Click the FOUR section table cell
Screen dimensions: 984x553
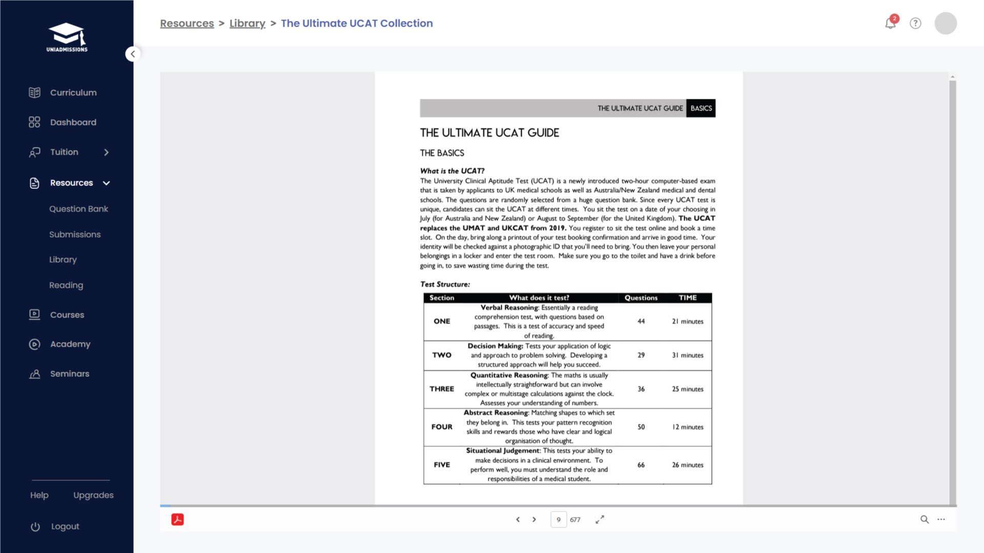tap(442, 427)
